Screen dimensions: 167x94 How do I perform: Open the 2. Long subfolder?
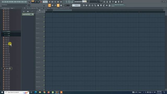(x=8, y=36)
